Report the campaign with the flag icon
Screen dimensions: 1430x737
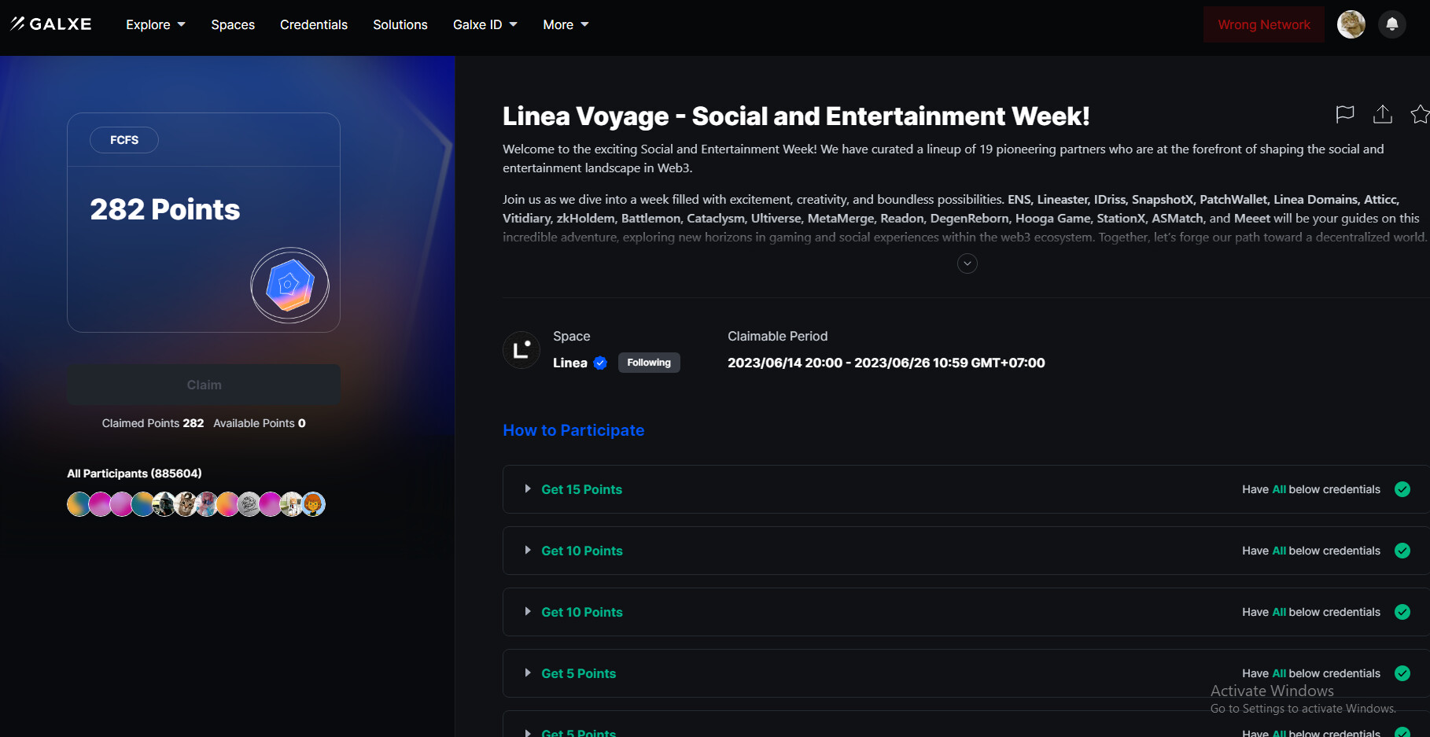[1345, 114]
